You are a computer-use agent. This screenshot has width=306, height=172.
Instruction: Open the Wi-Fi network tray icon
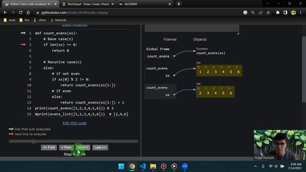point(271,166)
